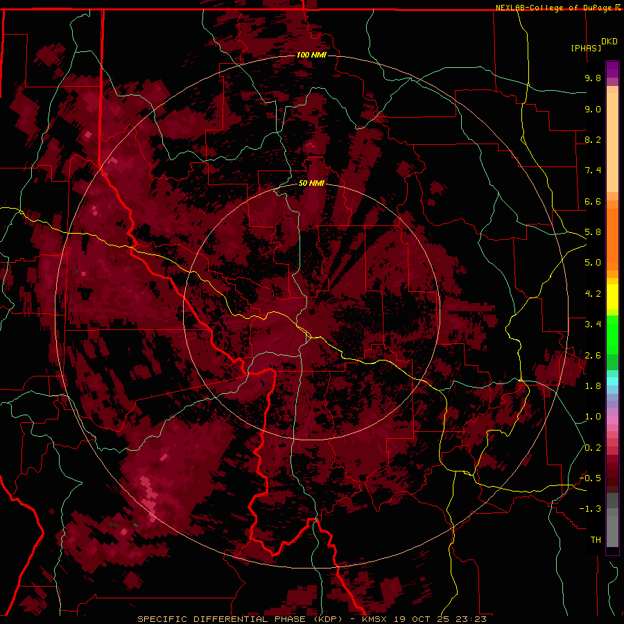Click the 1.0 scale value

(593, 417)
